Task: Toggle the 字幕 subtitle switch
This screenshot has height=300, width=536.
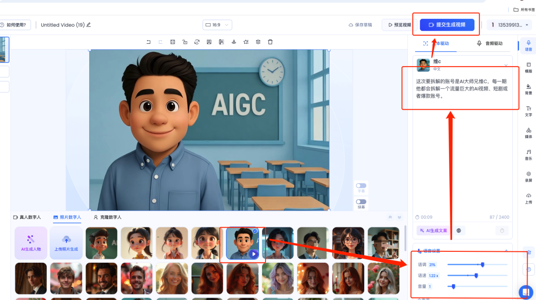Action: click(x=361, y=186)
